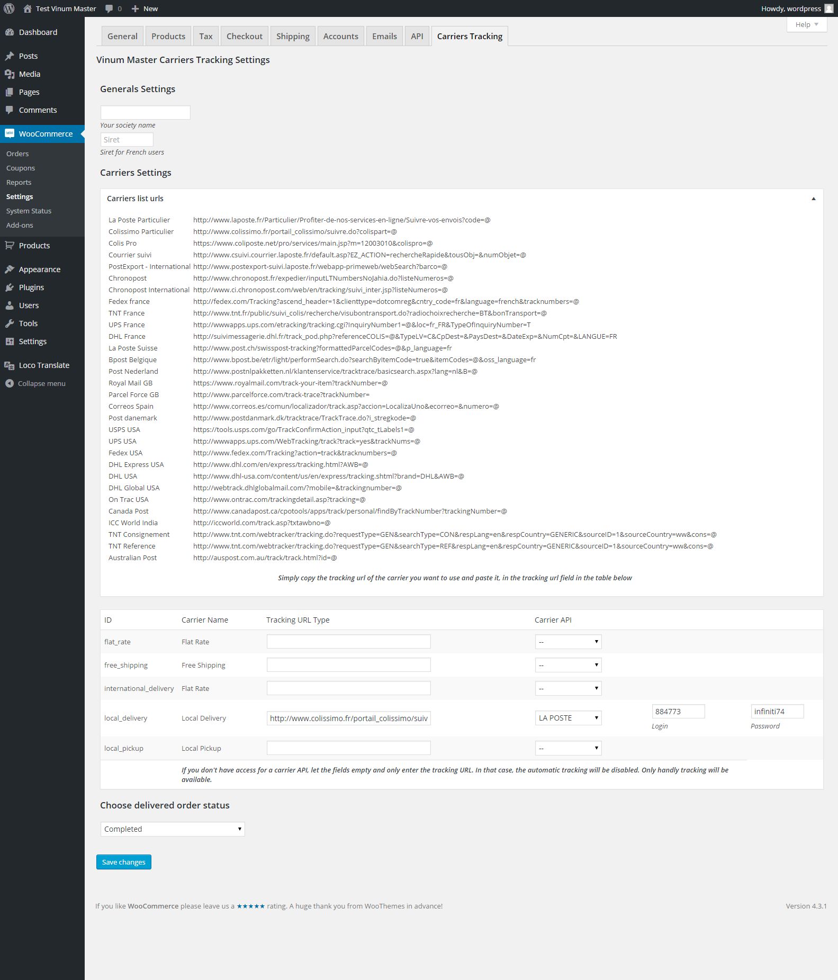Click the Posts pushpin icon

(10, 56)
